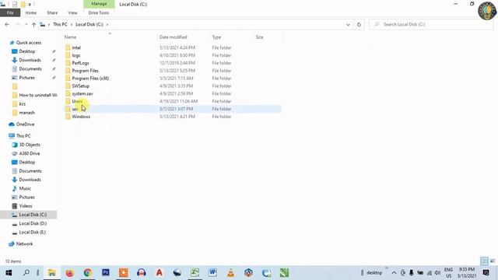Open the Drive Tools tab
The width and height of the screenshot is (498, 280).
click(x=99, y=12)
